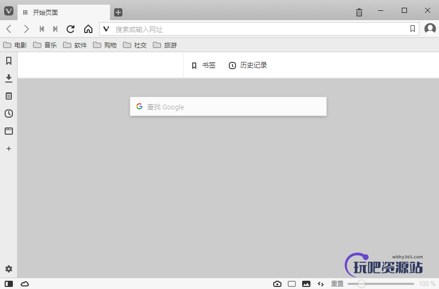Open Vivaldi settings gear
Screen dimensions: 439x289
click(9, 269)
